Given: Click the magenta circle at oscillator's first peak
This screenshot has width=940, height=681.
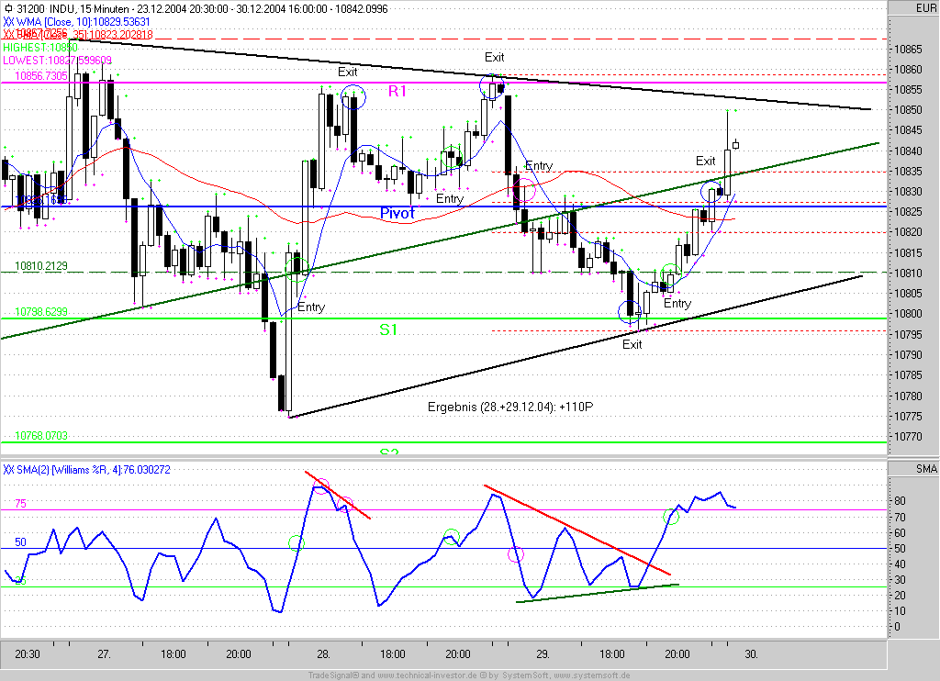Looking at the screenshot, I should click(320, 486).
